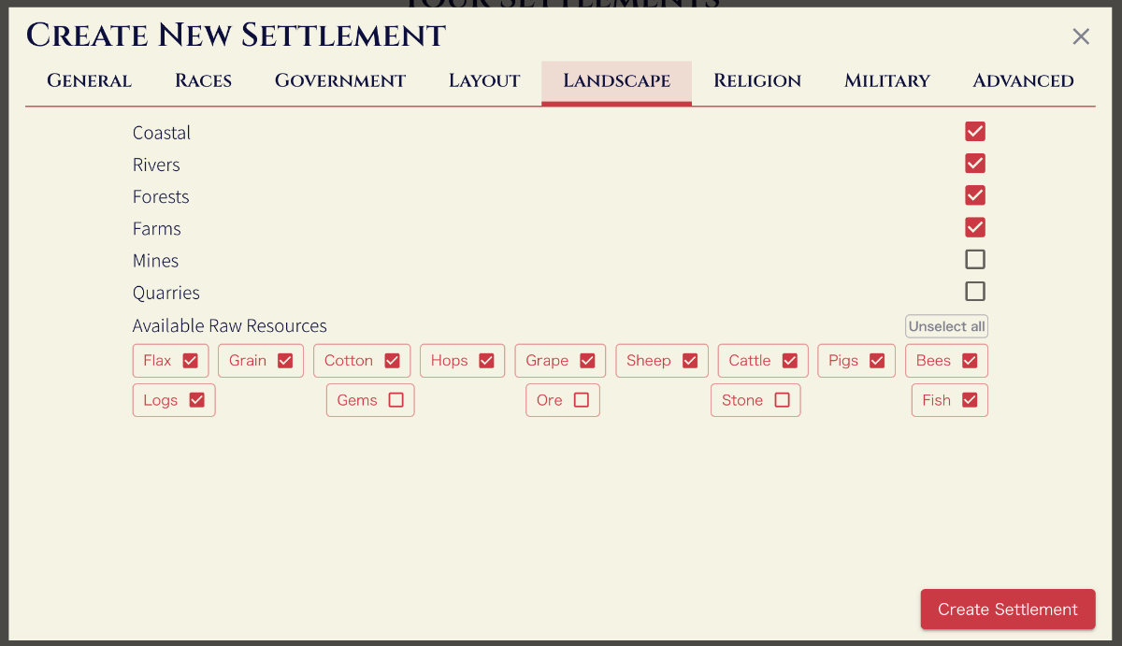This screenshot has height=646, width=1122.
Task: Deselect the Fish resource
Action: [970, 400]
